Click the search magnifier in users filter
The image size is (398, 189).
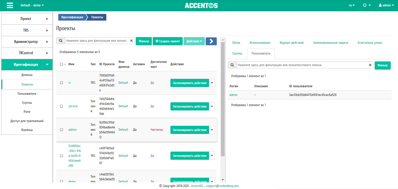(x=232, y=65)
